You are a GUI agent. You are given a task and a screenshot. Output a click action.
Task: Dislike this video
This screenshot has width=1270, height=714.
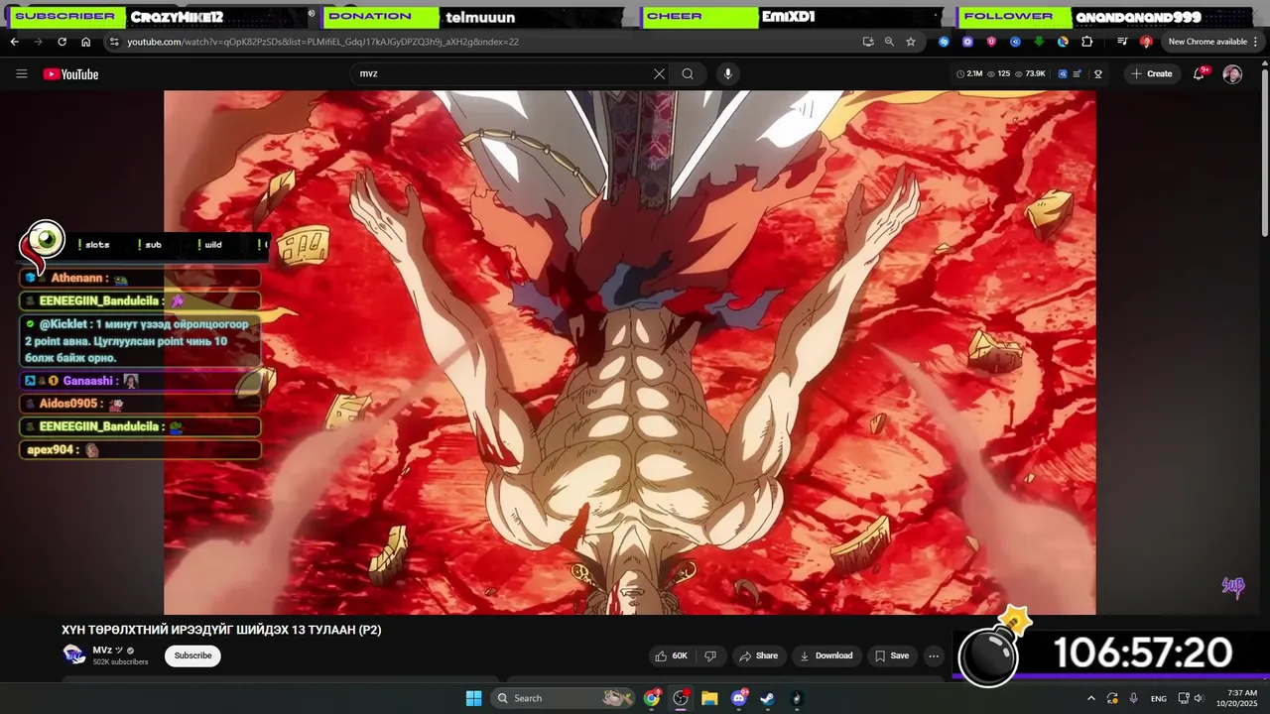point(710,655)
